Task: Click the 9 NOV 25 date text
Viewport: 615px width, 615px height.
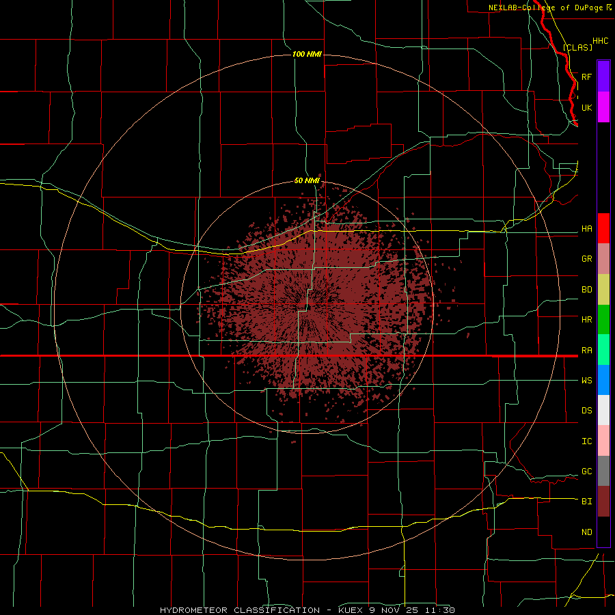Action: (395, 610)
